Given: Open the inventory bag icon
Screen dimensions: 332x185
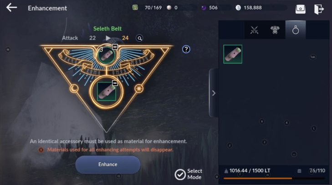Looking at the screenshot, I should pyautogui.click(x=301, y=9).
